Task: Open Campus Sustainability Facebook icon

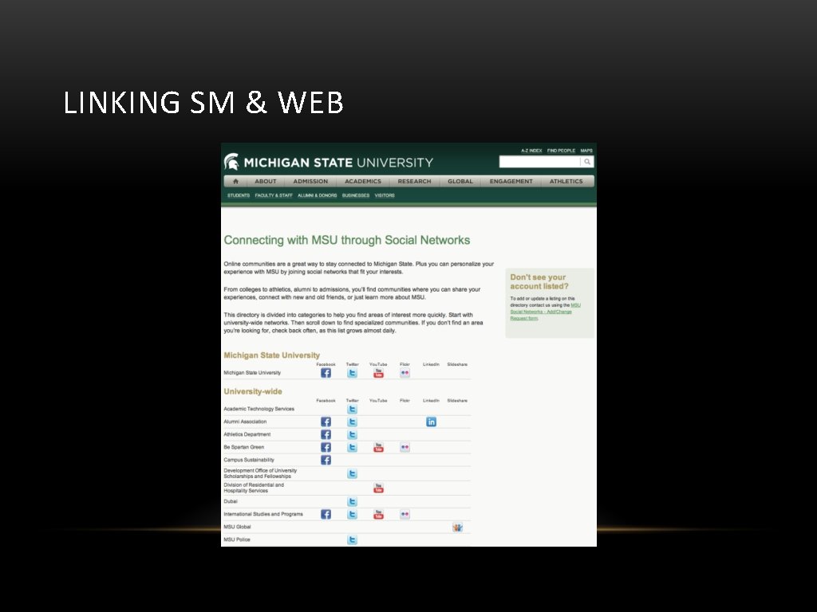Action: tap(326, 460)
